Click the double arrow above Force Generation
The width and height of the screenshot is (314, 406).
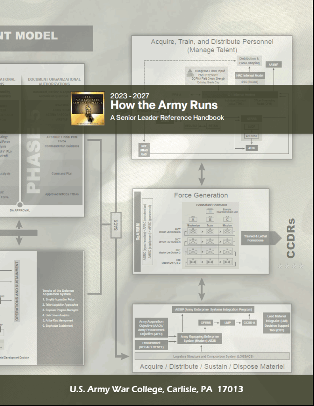[x=202, y=174]
